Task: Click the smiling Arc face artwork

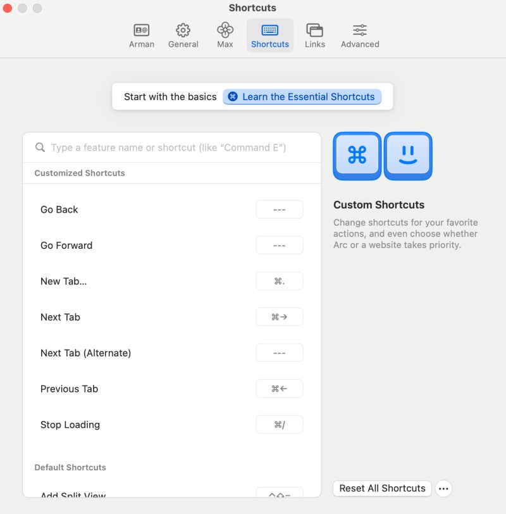Action: (408, 156)
